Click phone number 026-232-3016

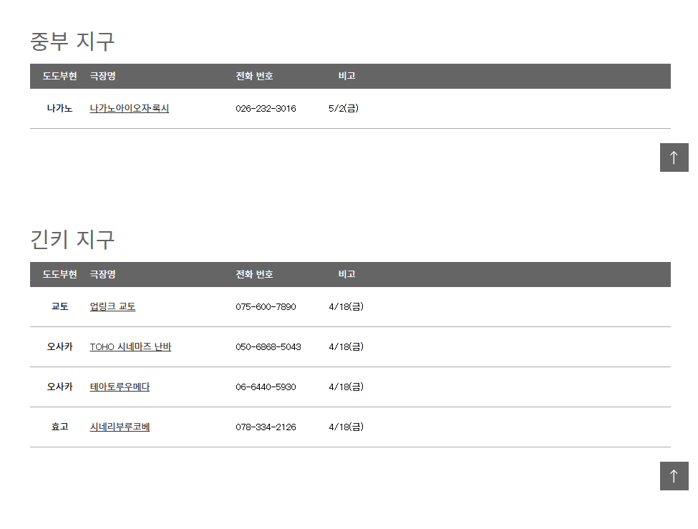point(266,109)
